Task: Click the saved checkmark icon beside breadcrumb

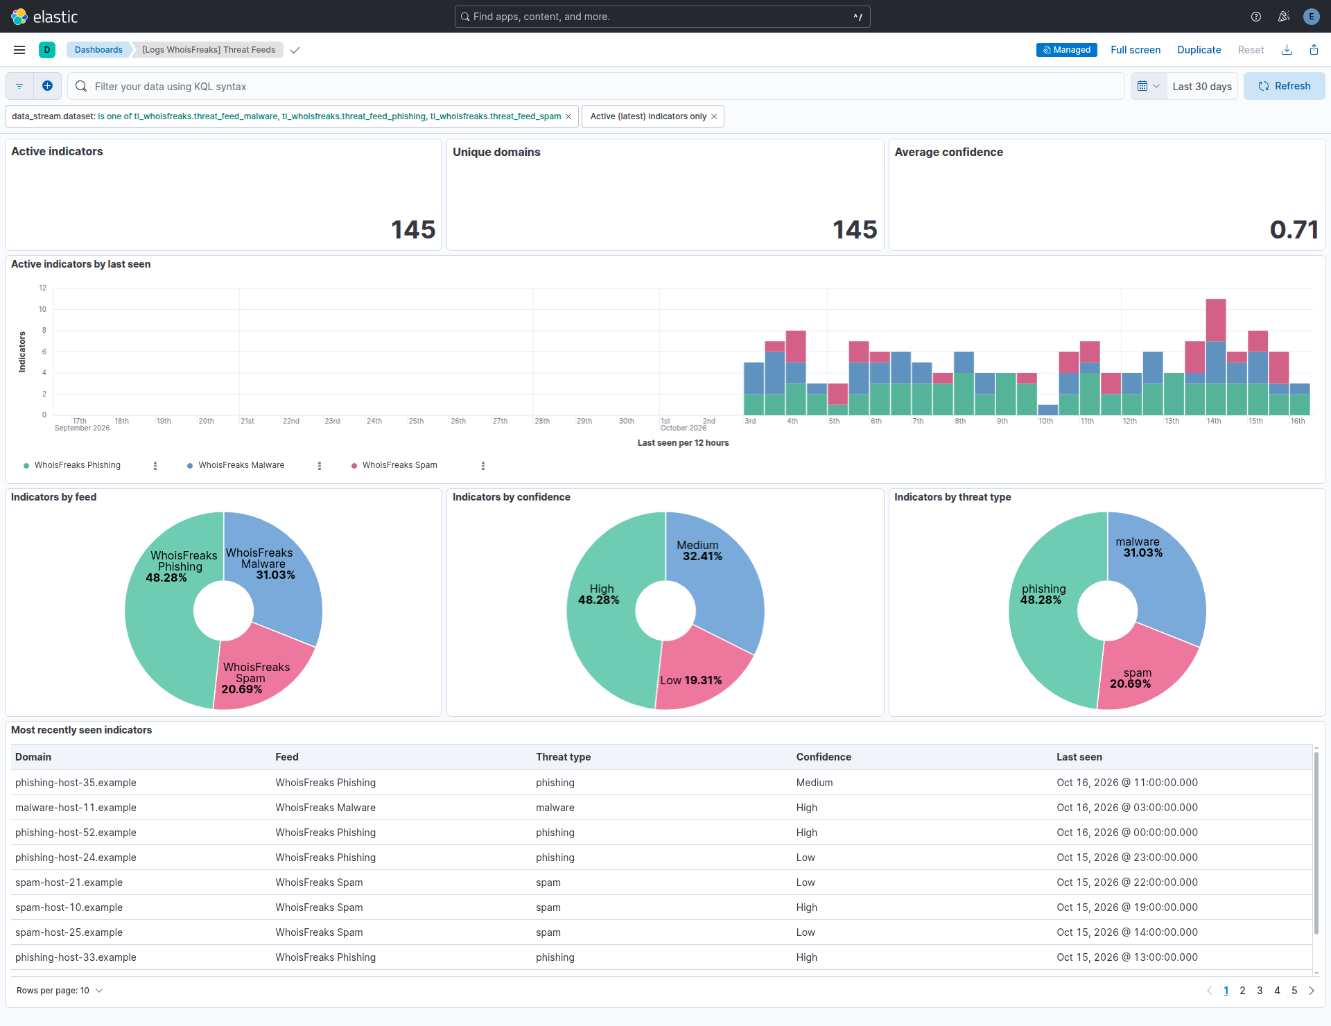Action: click(x=295, y=50)
